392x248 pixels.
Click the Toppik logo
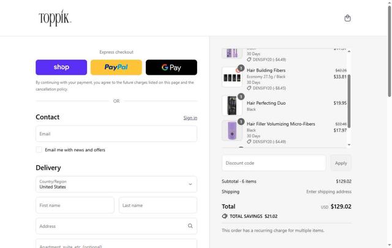click(55, 18)
